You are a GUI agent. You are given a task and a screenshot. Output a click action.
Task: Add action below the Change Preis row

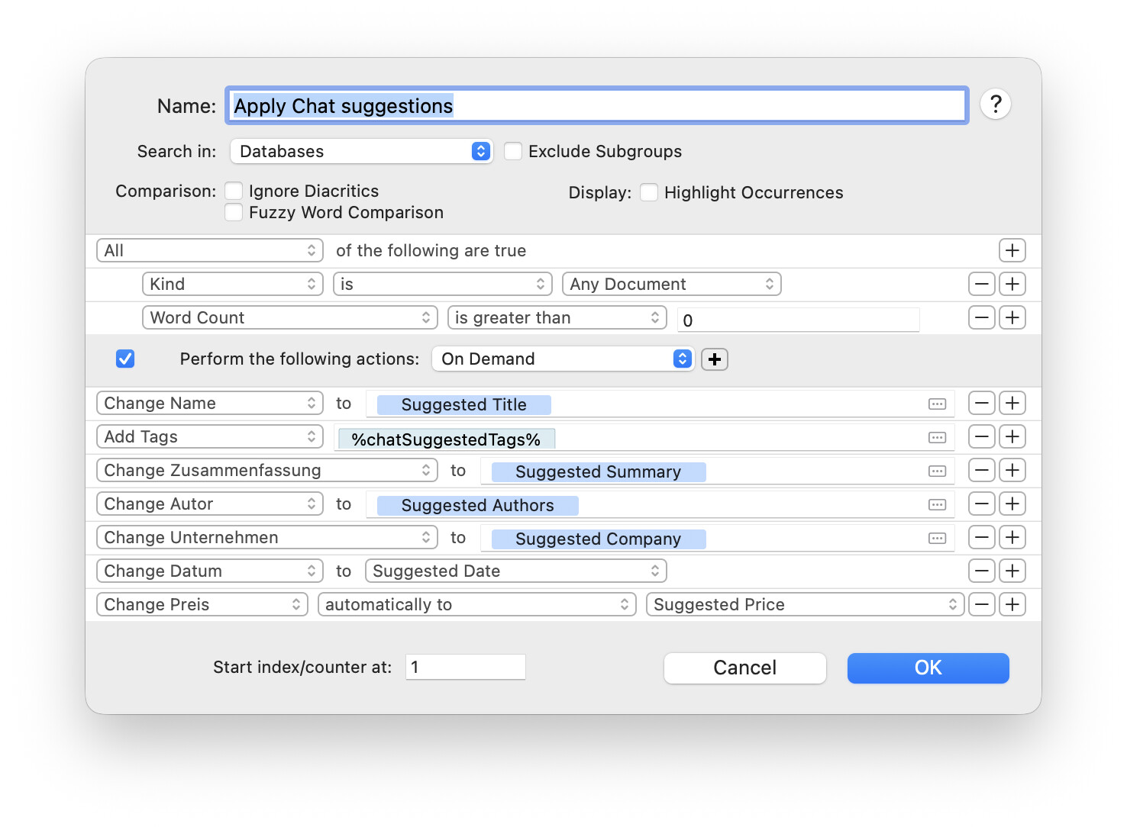(1012, 605)
